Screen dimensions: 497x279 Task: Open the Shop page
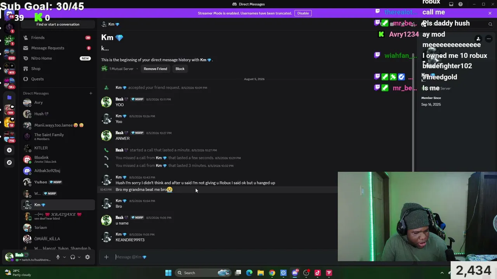(57, 69)
